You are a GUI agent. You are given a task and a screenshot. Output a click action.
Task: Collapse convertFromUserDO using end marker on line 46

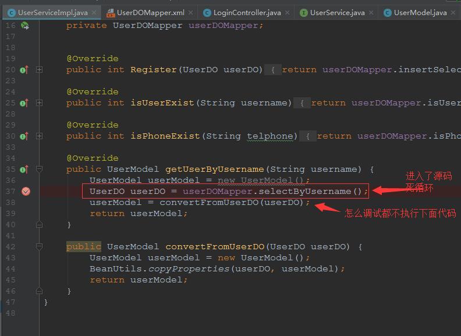coord(39,291)
